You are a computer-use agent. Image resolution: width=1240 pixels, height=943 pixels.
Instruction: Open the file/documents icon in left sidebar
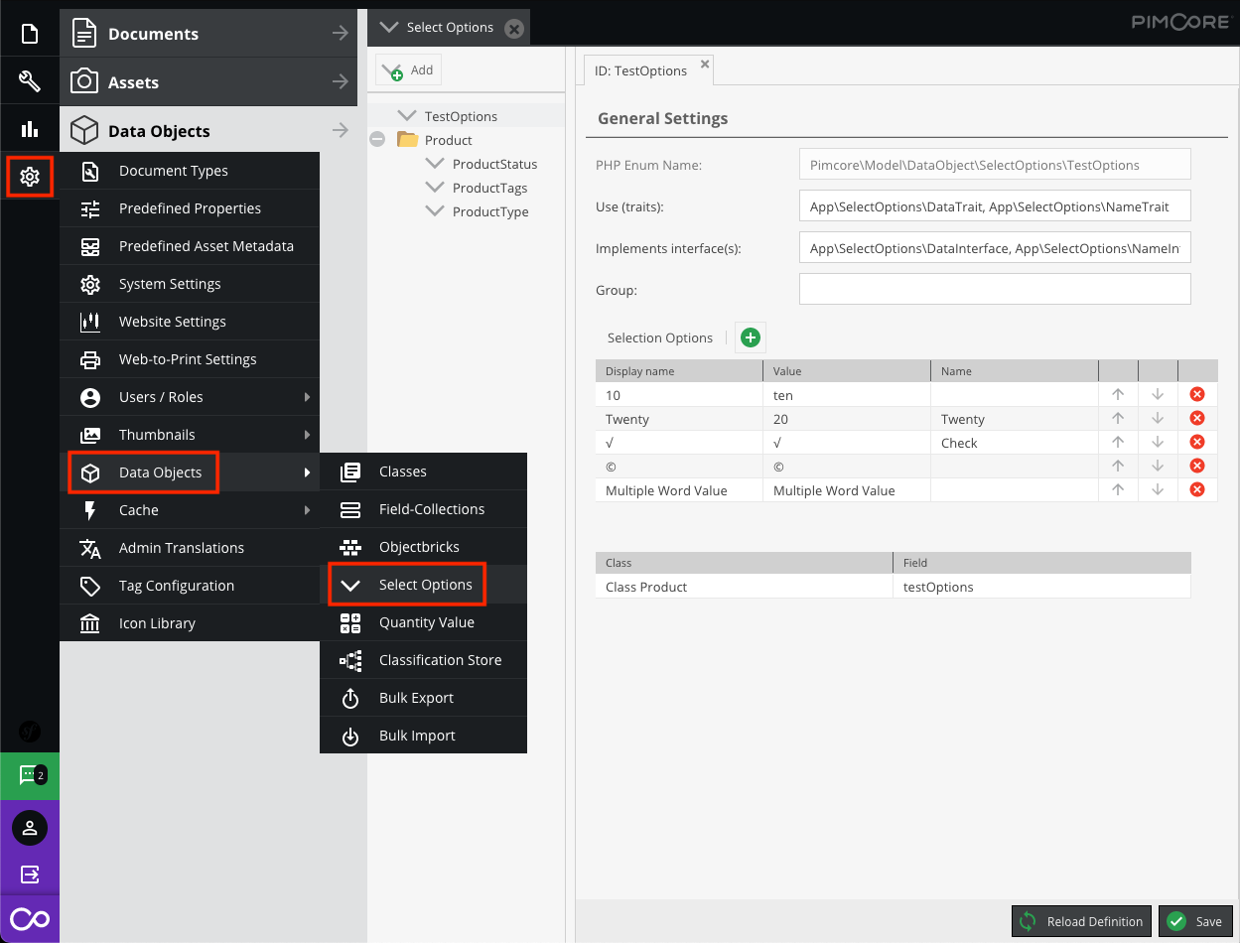pos(30,34)
